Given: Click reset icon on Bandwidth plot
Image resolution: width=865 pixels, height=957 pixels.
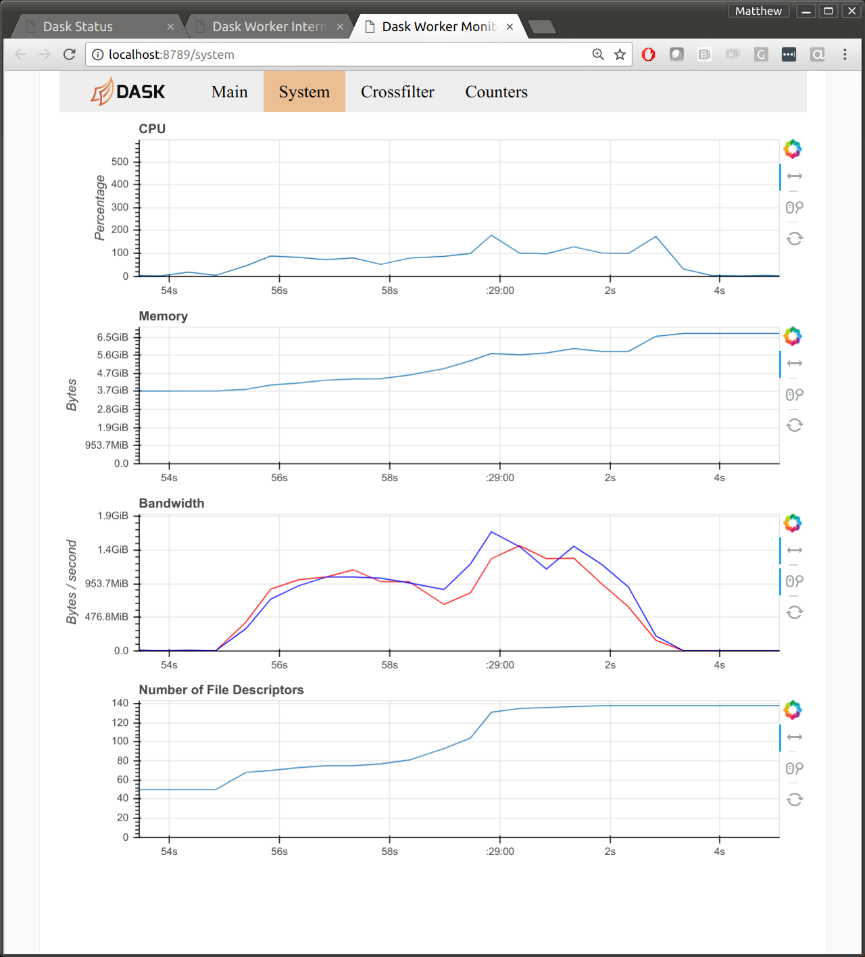Looking at the screenshot, I should tap(795, 612).
